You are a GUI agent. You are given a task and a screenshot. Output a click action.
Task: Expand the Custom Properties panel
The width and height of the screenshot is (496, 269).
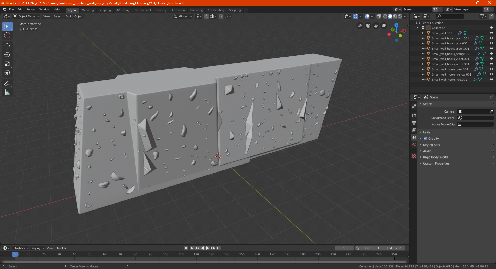pyautogui.click(x=436, y=163)
